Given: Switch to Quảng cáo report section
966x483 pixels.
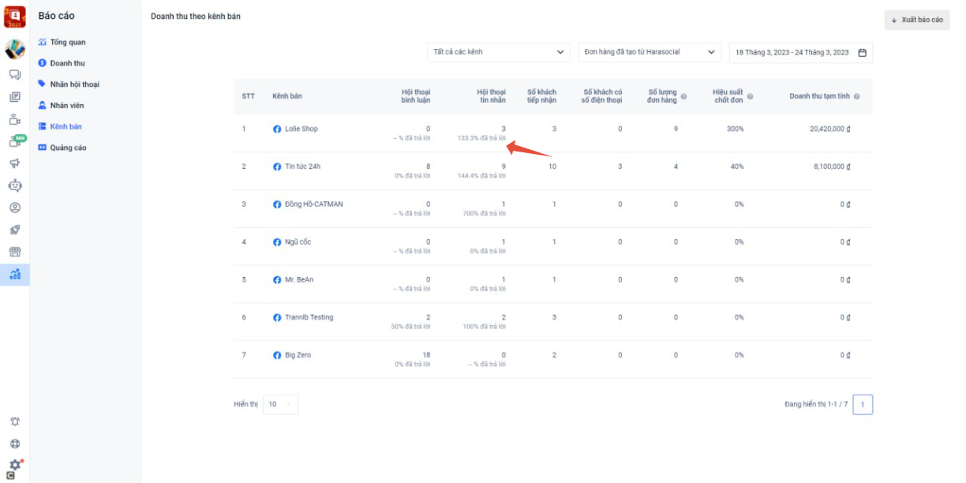Looking at the screenshot, I should pyautogui.click(x=68, y=148).
